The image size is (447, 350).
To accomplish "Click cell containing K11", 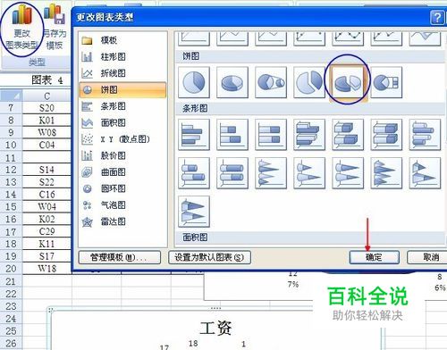I will [x=46, y=244].
